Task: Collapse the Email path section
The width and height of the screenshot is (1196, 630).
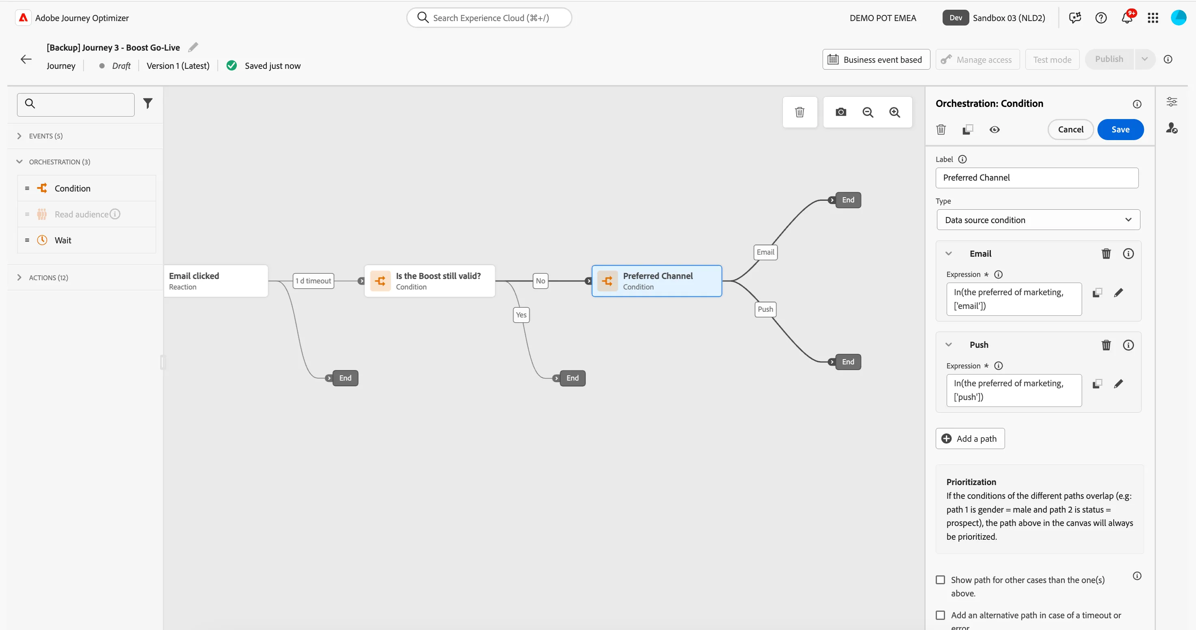Action: [x=949, y=253]
